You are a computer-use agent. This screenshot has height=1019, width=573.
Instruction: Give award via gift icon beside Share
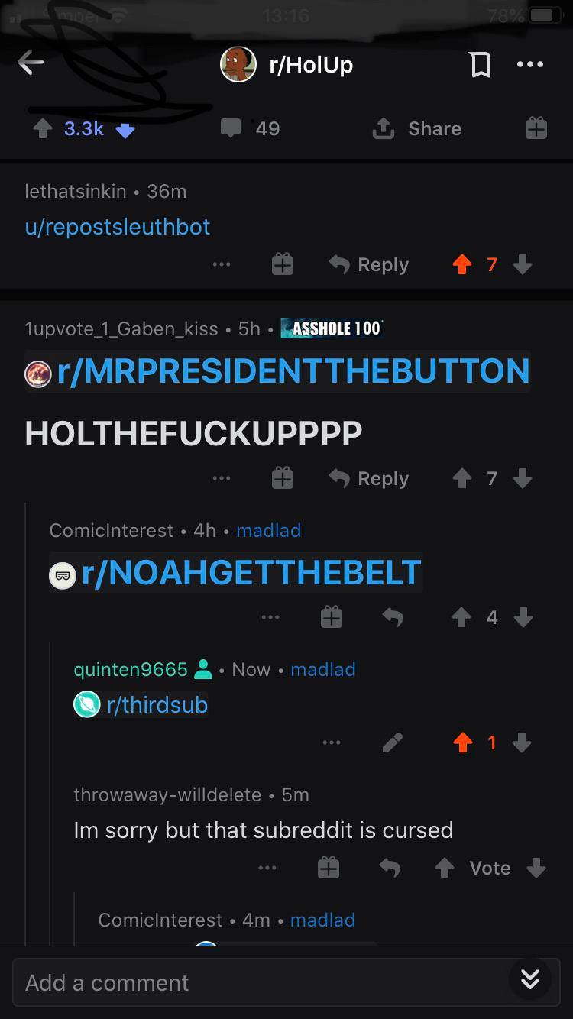[536, 128]
